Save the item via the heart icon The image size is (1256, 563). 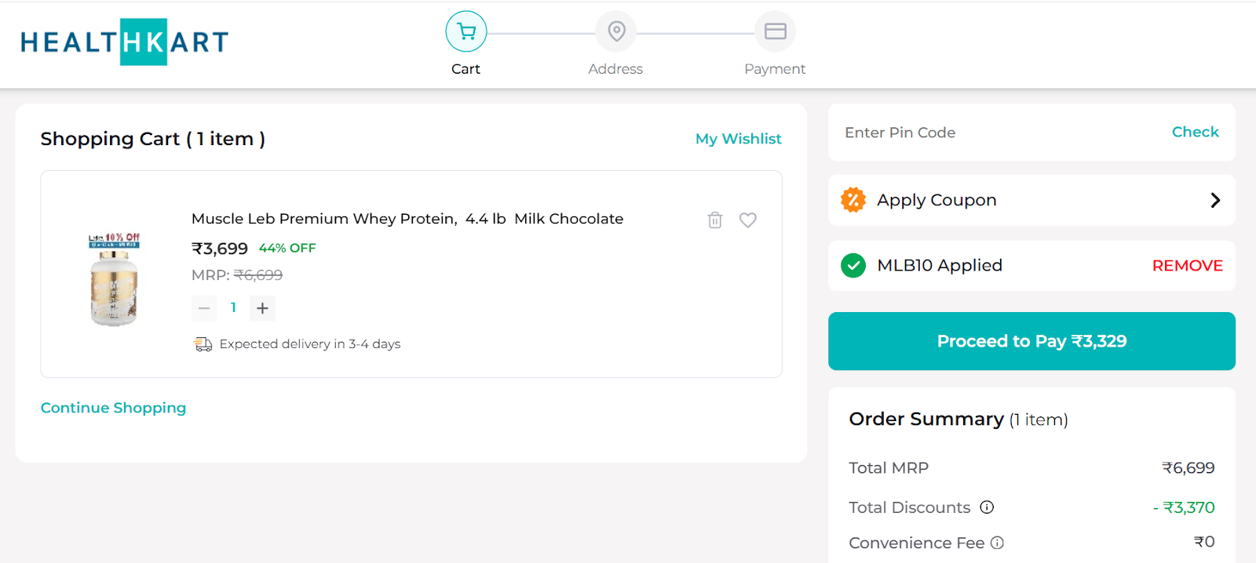[748, 220]
